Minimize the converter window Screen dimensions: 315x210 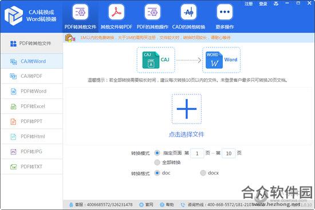coord(287,3)
